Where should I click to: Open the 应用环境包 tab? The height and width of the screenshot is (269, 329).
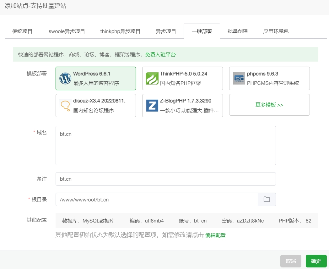click(x=275, y=31)
